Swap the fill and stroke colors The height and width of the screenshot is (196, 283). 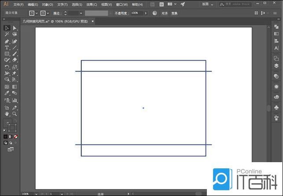point(16,120)
